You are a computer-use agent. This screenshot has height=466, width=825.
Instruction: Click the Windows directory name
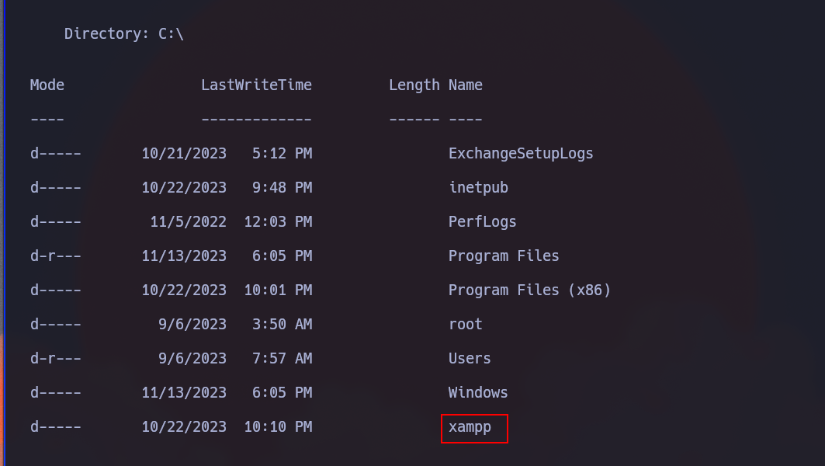coord(478,393)
